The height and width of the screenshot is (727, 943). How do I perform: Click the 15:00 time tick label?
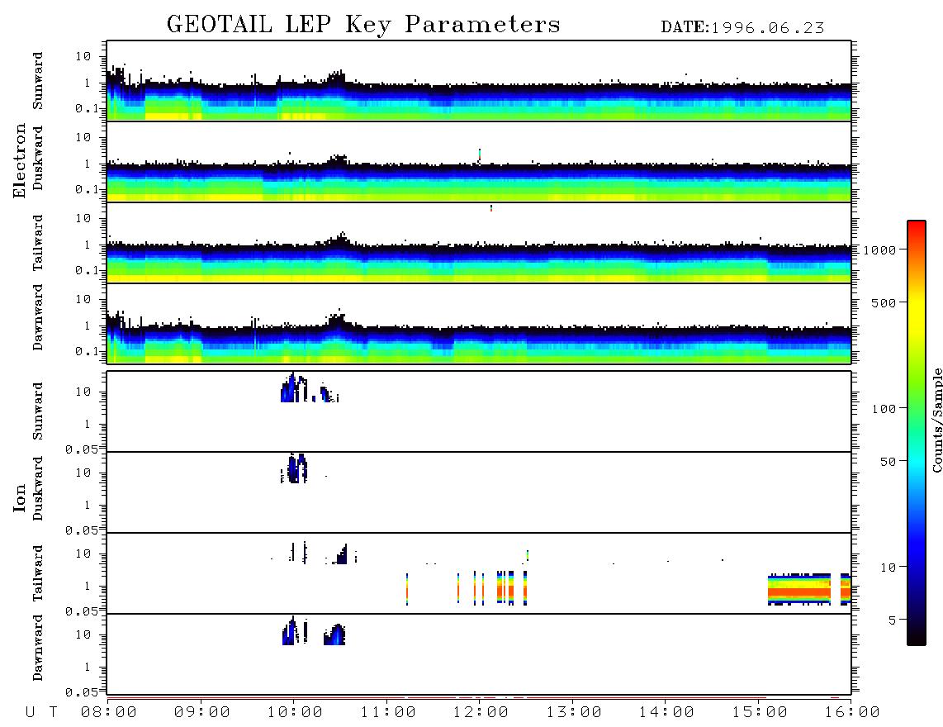(x=760, y=712)
